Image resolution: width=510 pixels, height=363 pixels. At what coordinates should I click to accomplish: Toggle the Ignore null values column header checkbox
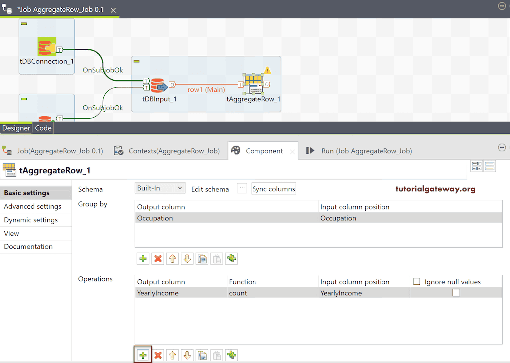point(416,281)
